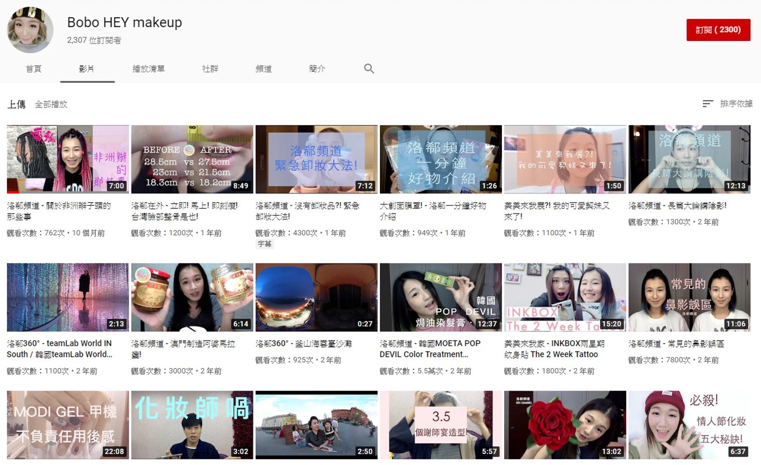Go to the 頻道 channels tab

coord(264,69)
